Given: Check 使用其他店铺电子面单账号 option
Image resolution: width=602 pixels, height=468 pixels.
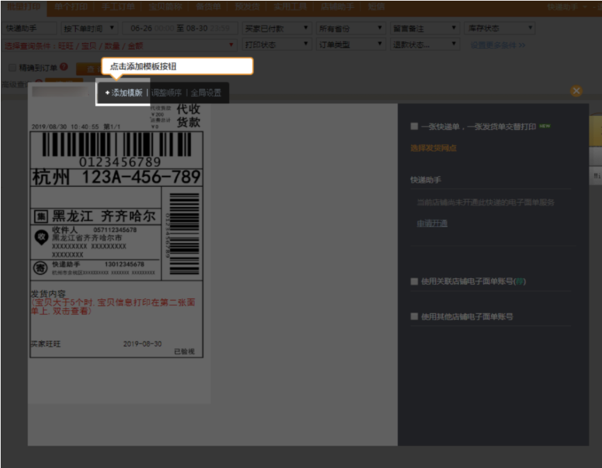Looking at the screenshot, I should [414, 317].
